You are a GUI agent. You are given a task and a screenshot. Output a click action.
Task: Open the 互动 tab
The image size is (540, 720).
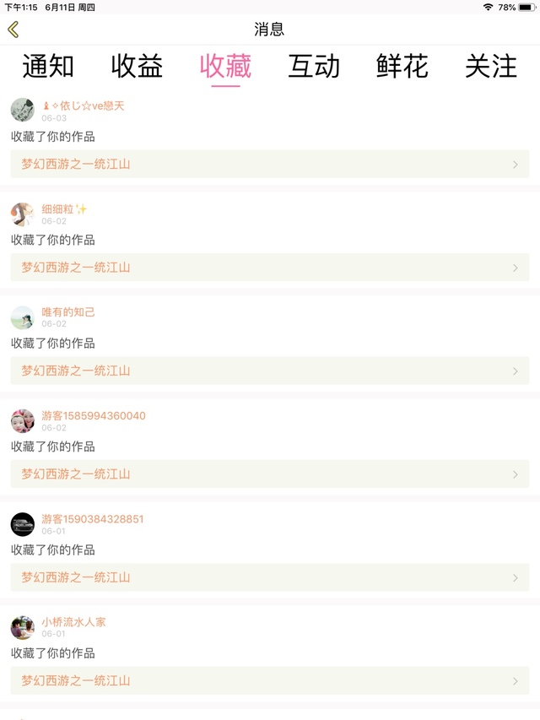(x=314, y=67)
